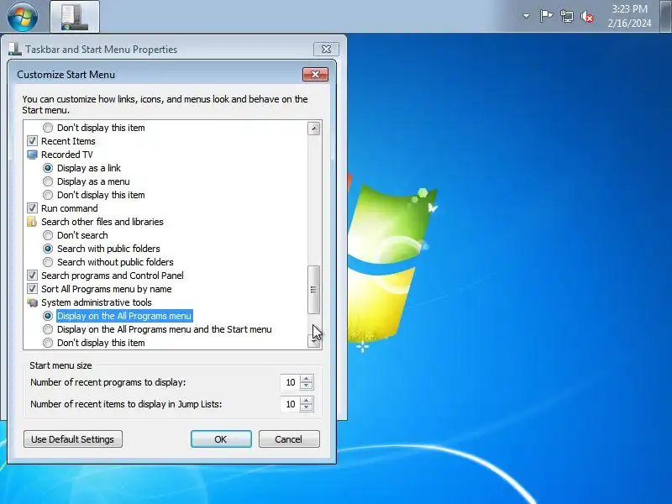Click the list scroll up arrow
This screenshot has height=504, width=672.
tap(313, 129)
